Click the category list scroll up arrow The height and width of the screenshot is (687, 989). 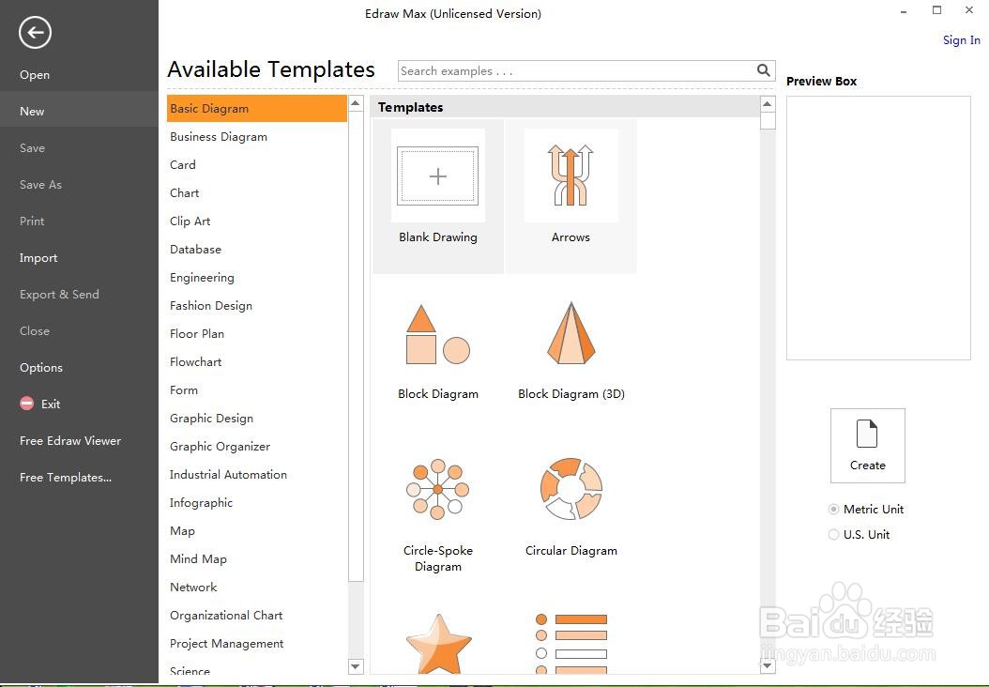coord(356,103)
